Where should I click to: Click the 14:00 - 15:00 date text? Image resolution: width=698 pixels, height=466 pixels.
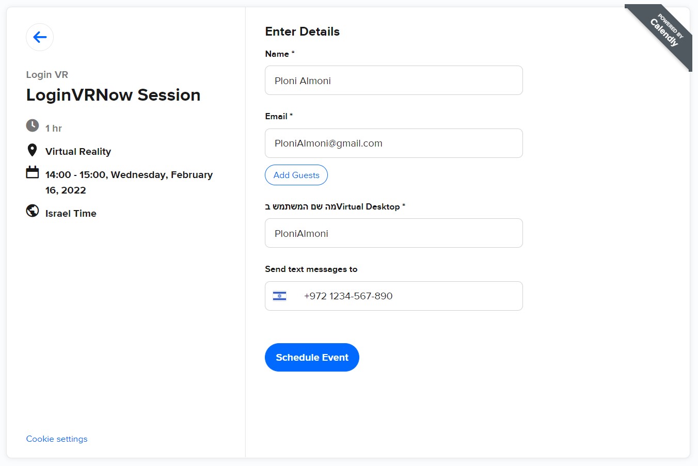click(129, 182)
